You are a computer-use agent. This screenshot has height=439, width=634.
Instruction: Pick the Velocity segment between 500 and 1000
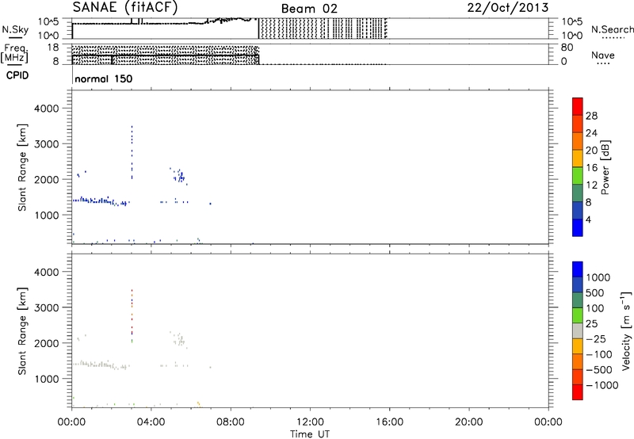tap(578, 284)
